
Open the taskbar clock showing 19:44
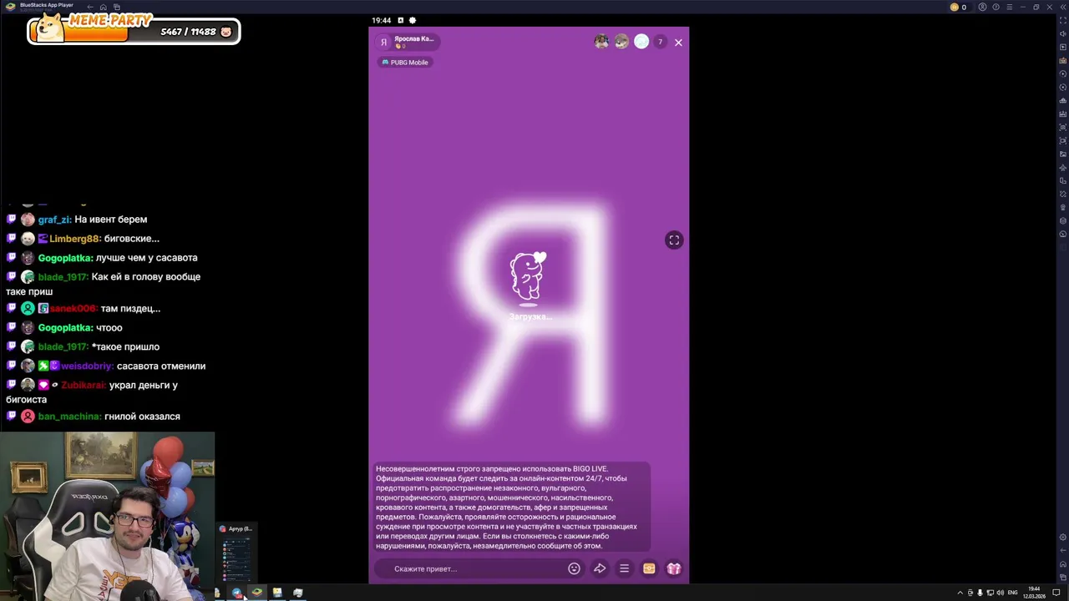[1035, 593]
